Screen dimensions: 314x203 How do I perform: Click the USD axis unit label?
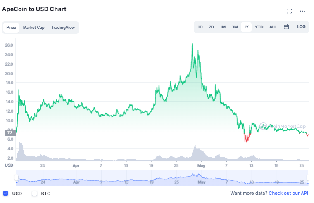point(9,165)
